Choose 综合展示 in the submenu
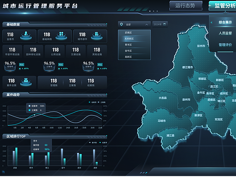Viewport: 236px width, 177px height. (x=225, y=22)
